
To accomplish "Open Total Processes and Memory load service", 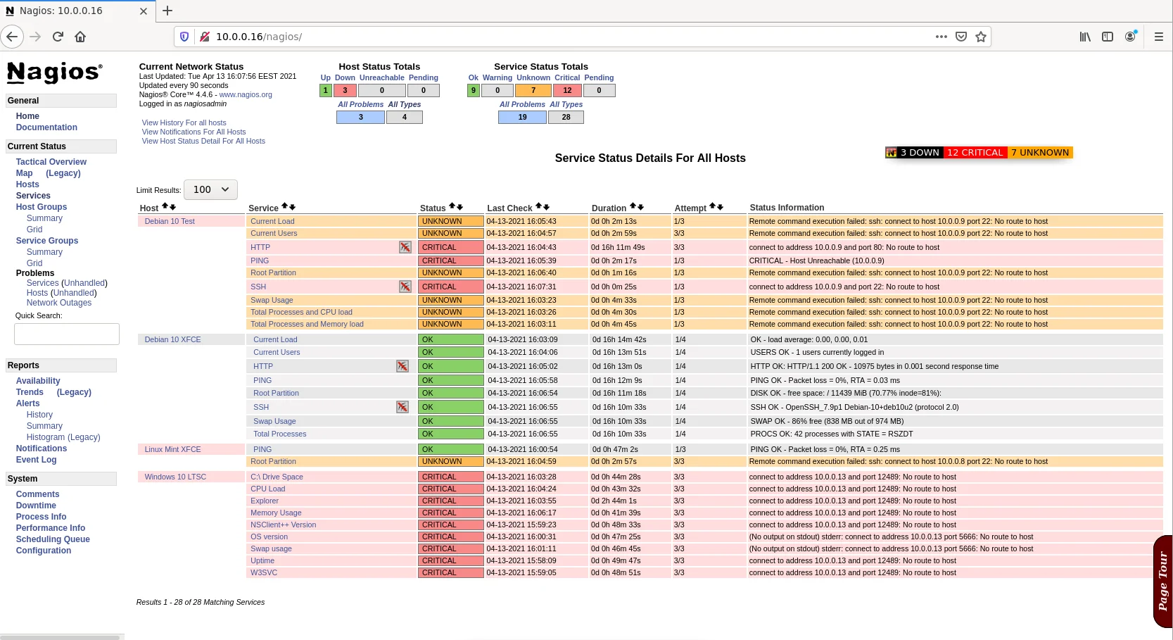I will [x=307, y=324].
